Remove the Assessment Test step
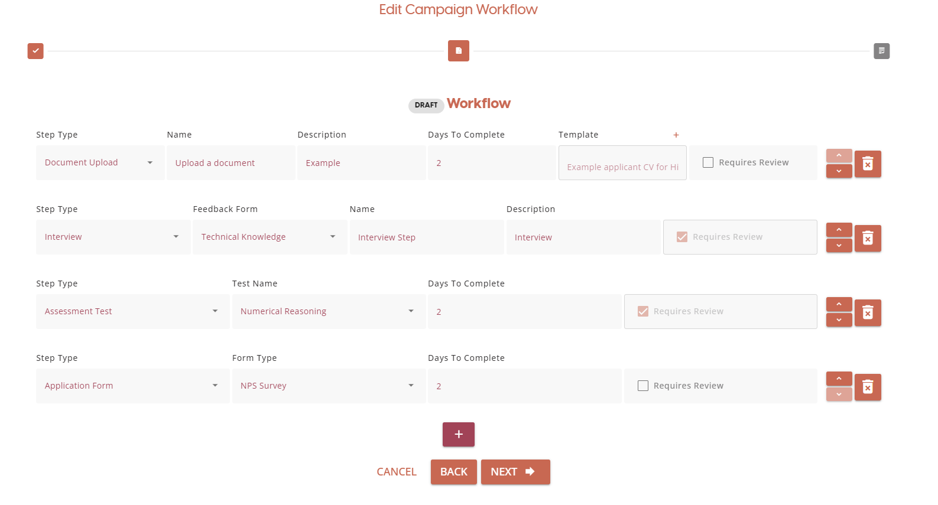 (x=868, y=312)
